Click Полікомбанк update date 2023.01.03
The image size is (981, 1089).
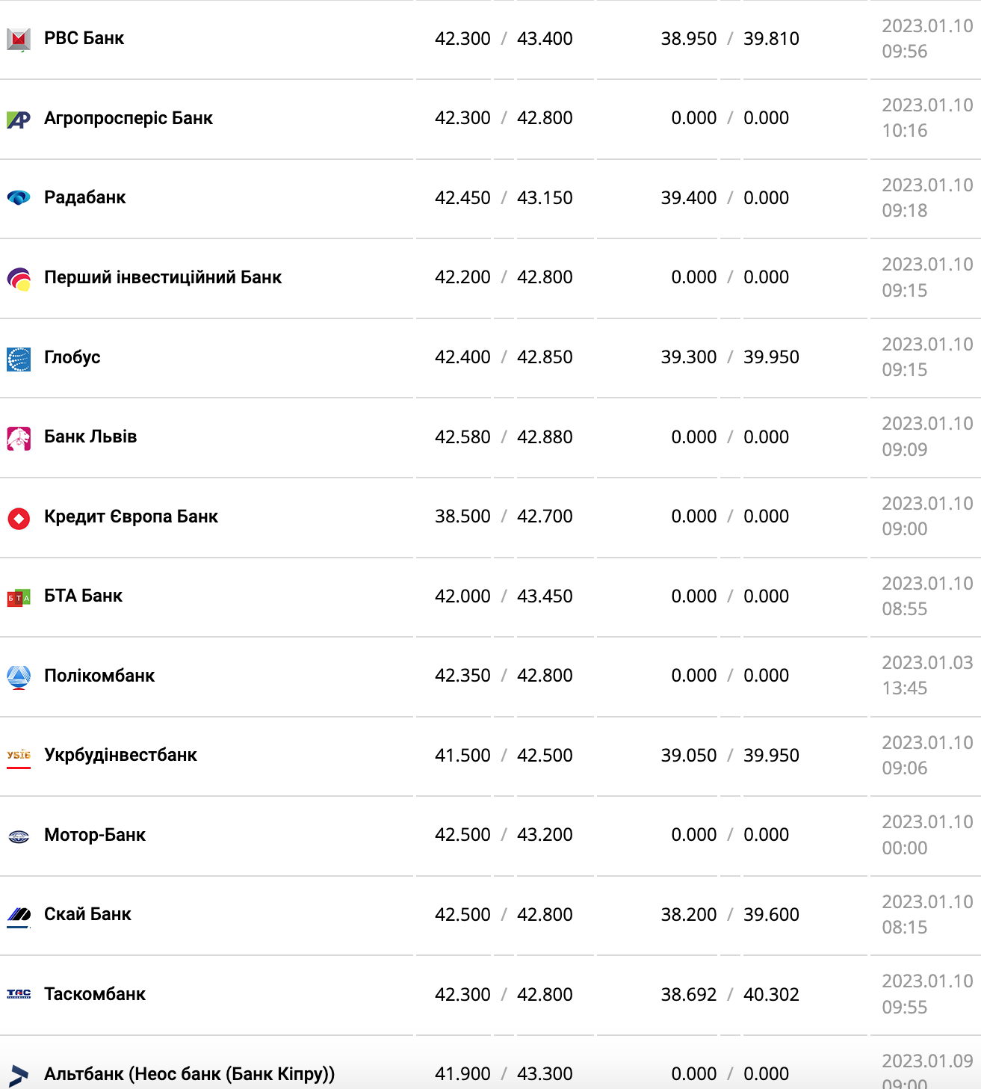coord(927,663)
